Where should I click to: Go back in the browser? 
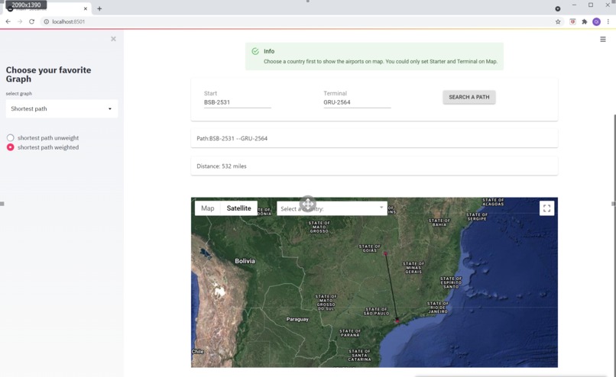[x=8, y=21]
